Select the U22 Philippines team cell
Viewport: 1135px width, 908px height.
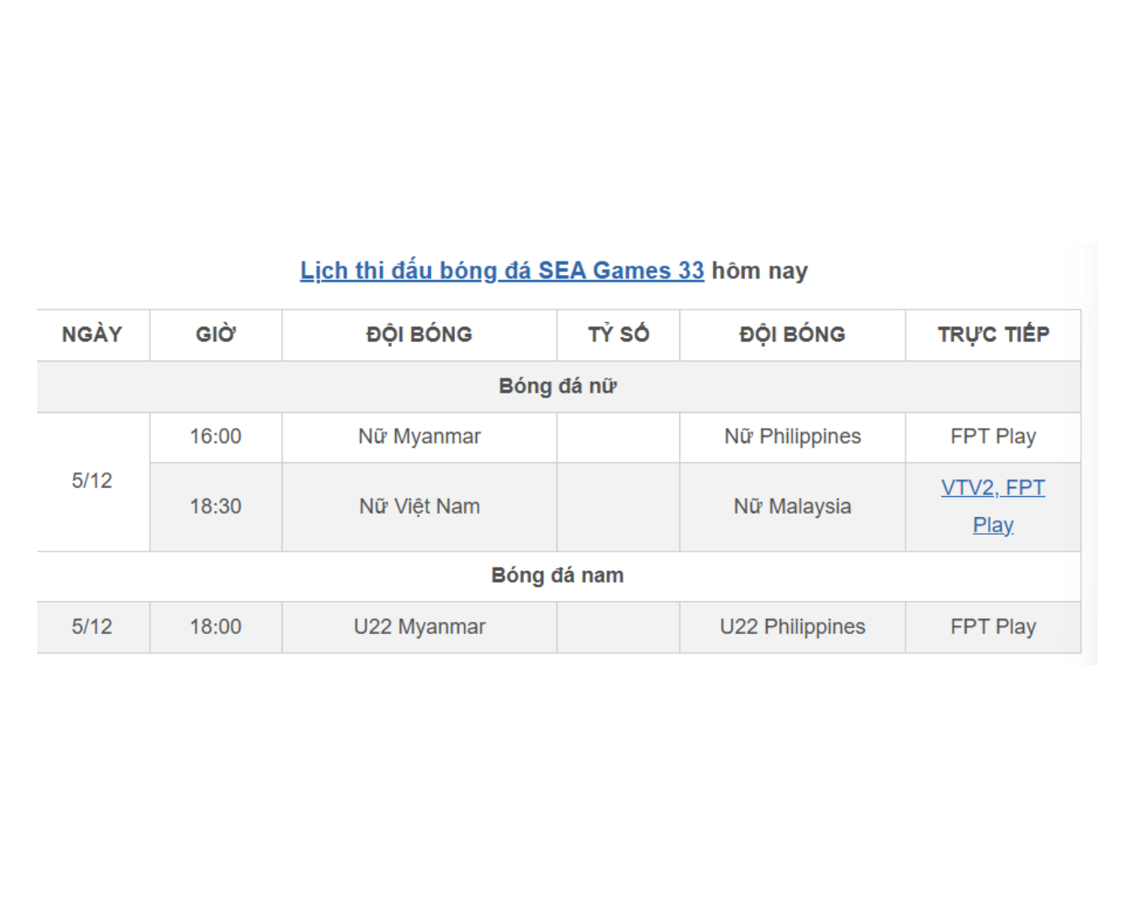coord(792,627)
